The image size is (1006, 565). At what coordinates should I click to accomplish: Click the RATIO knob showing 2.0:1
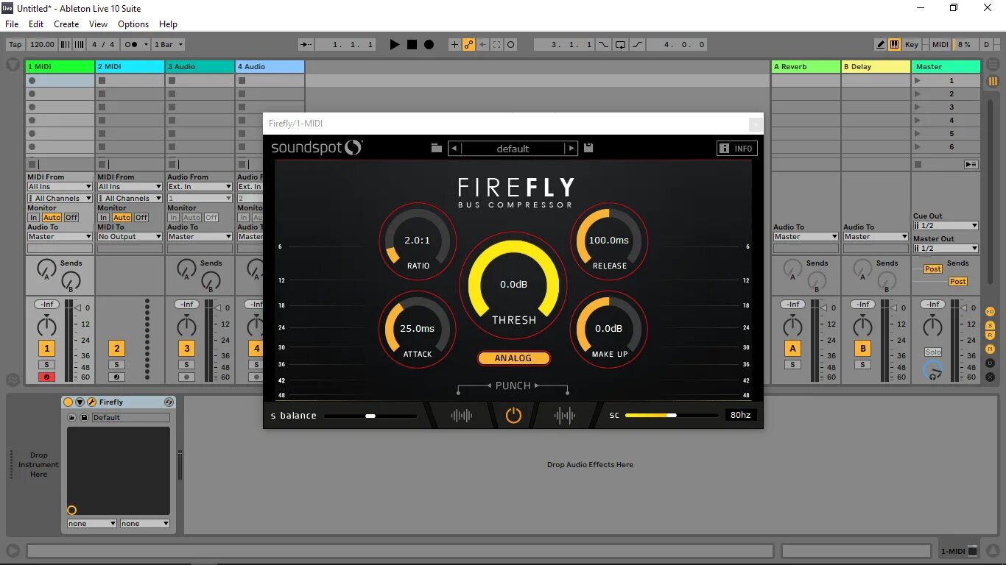pos(418,241)
